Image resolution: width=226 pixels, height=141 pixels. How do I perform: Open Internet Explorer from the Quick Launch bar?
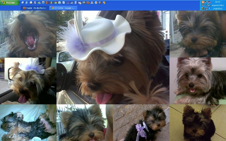(x=23, y=3)
